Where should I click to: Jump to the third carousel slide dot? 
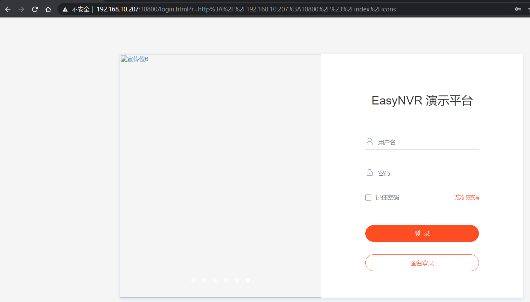pos(215,281)
